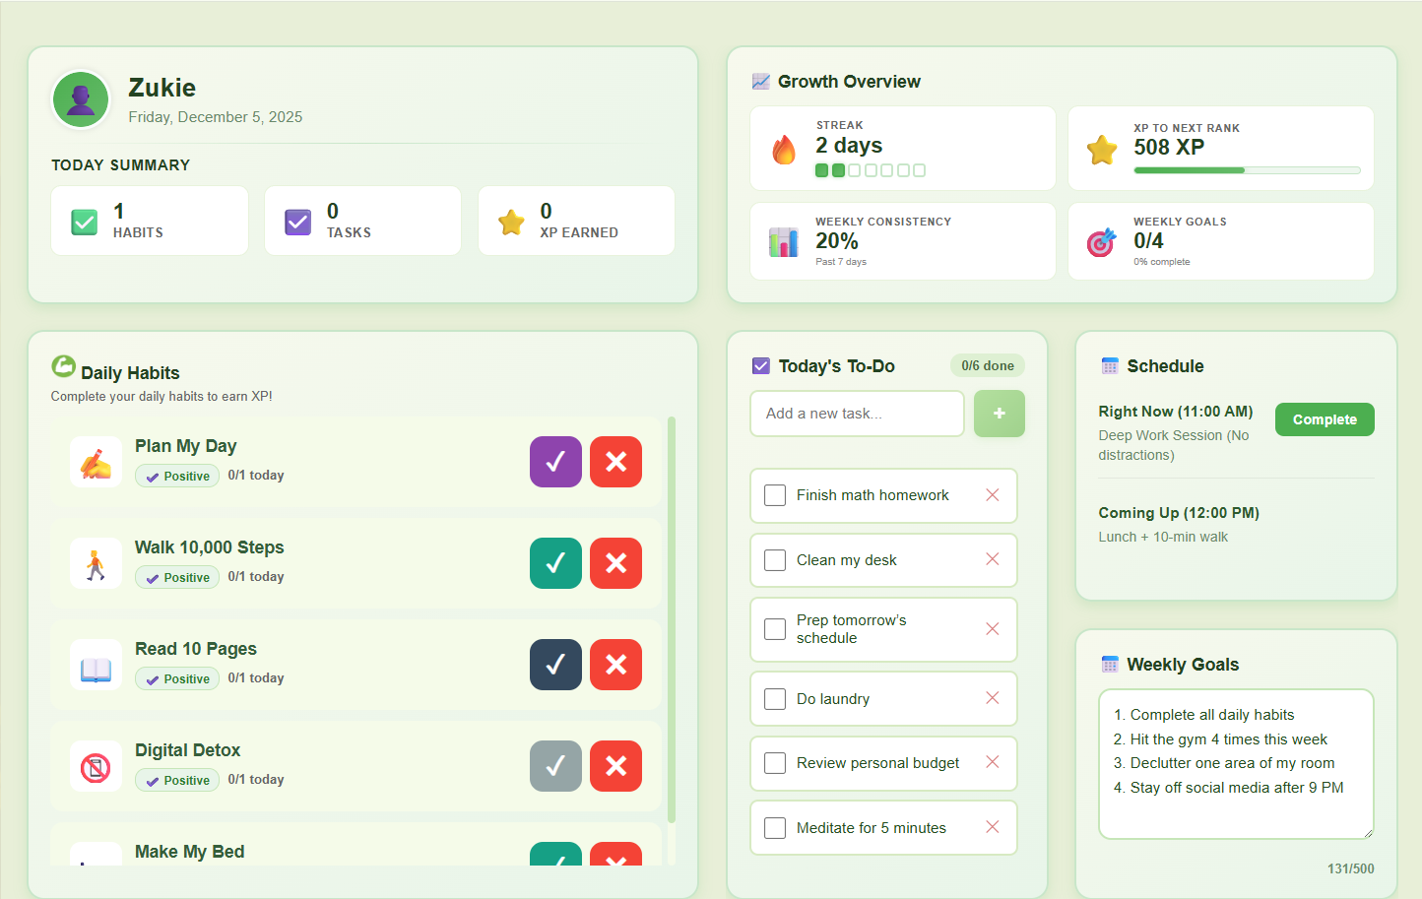Check the Do laundry checkbox

click(x=775, y=698)
